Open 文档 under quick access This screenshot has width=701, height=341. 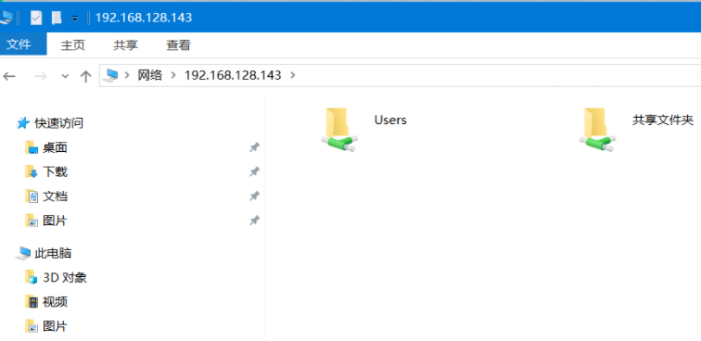(x=55, y=196)
